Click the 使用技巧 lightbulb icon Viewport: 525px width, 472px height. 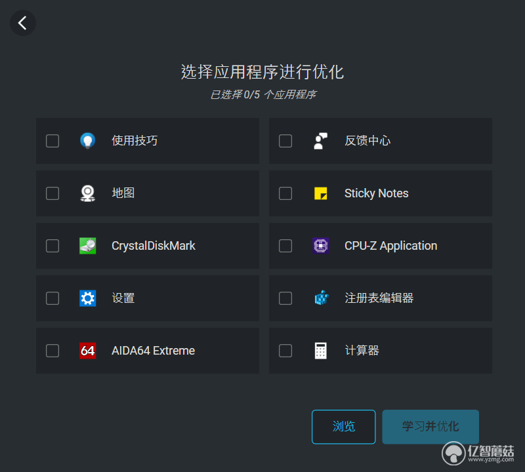88,140
